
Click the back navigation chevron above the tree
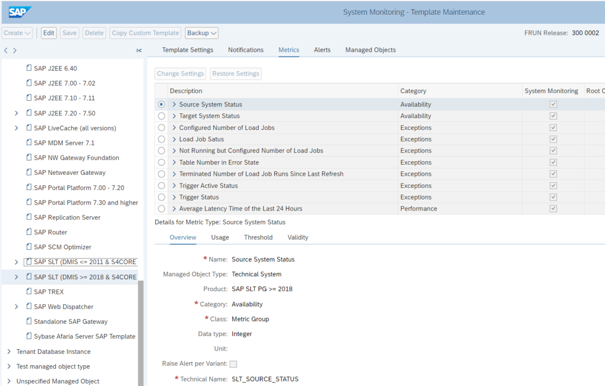(x=5, y=50)
